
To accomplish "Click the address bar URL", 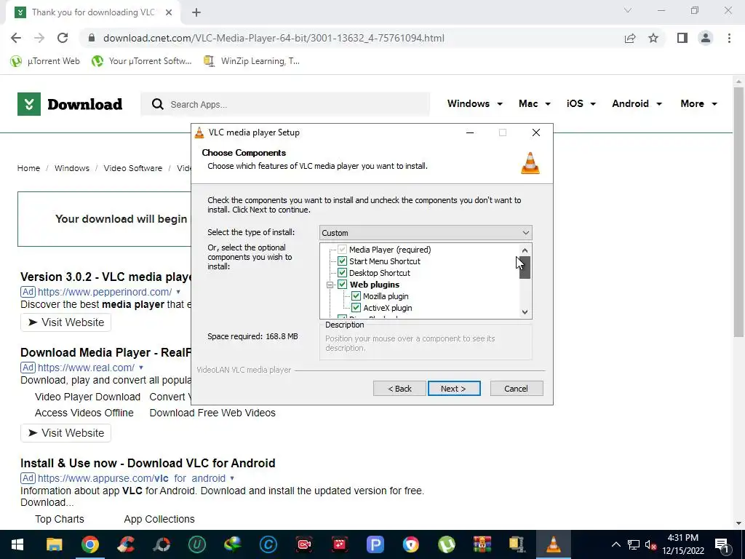I will tap(274, 38).
